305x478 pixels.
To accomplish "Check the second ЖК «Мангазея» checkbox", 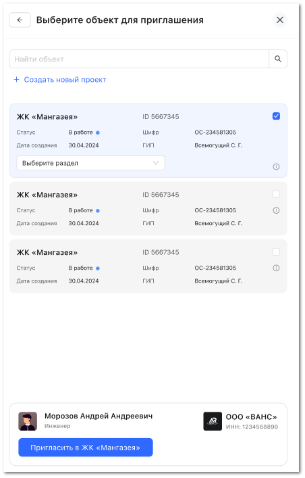I will (276, 194).
